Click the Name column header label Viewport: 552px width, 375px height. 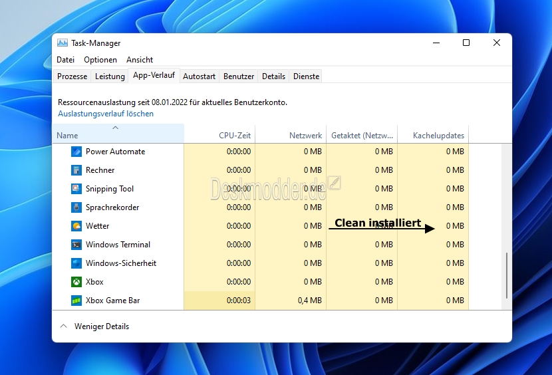(x=67, y=136)
